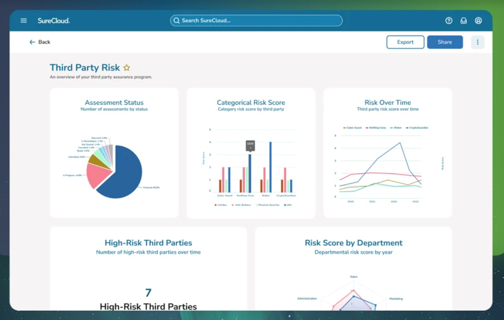This screenshot has height=320, width=504.
Task: Toggle the CryptoGuardian line visibility
Action: 417,128
